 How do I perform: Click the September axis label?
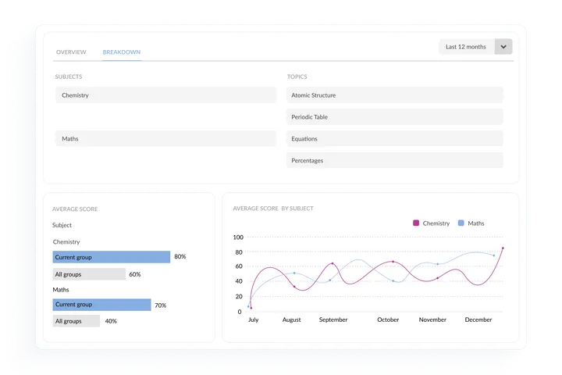(333, 320)
